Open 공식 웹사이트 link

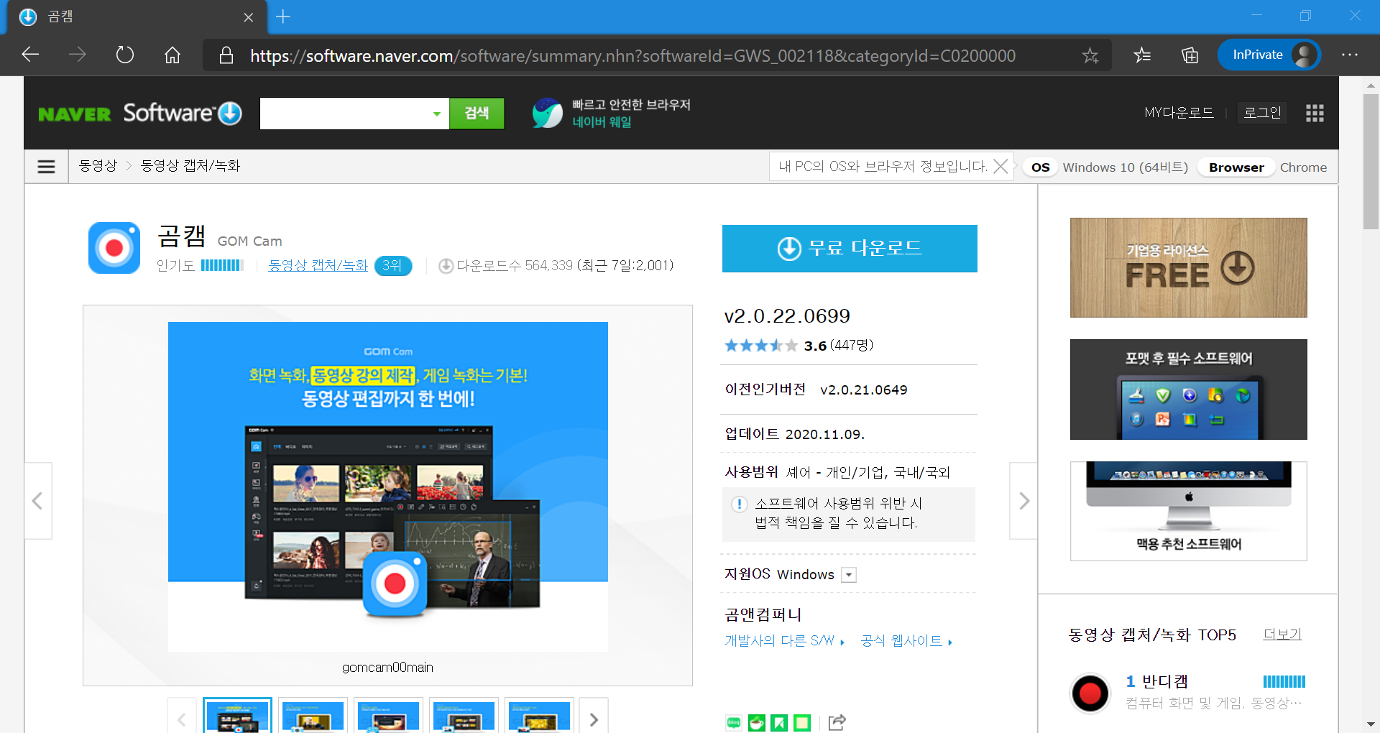tap(906, 641)
